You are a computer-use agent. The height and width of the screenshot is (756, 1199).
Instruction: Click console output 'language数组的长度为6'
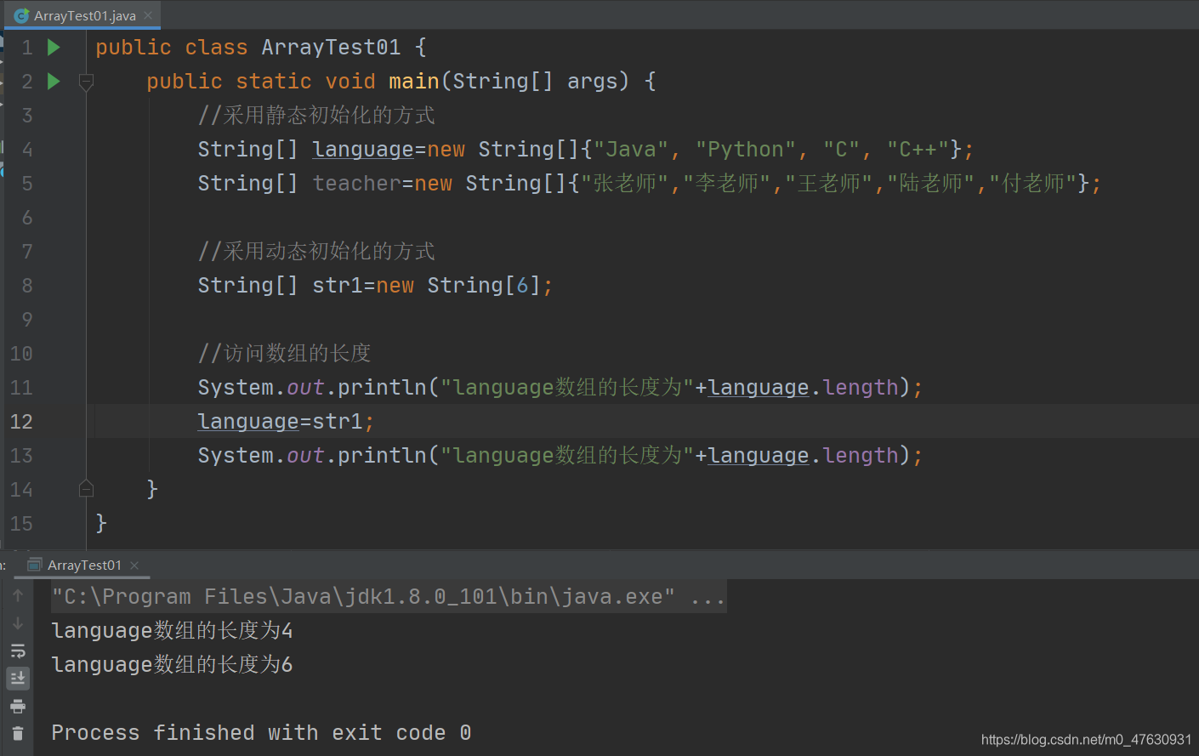pyautogui.click(x=172, y=665)
